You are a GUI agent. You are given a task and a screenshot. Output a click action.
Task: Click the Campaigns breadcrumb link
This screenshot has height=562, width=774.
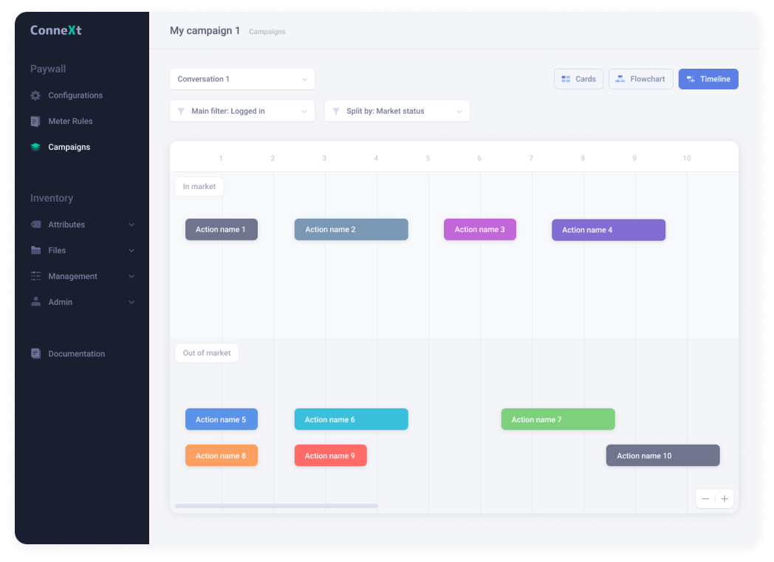click(267, 32)
